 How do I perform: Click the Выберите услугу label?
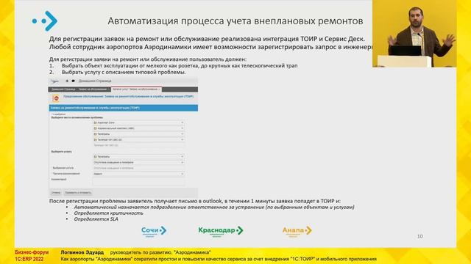point(61,152)
